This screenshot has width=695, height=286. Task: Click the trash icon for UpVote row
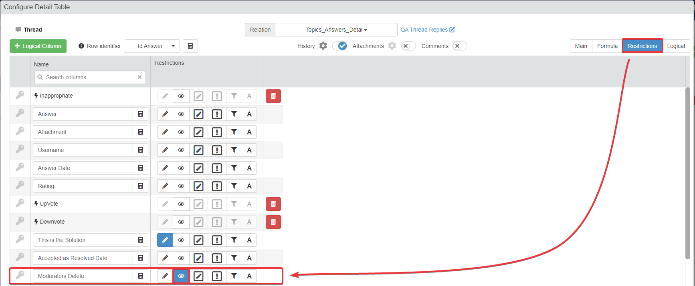[x=273, y=204]
